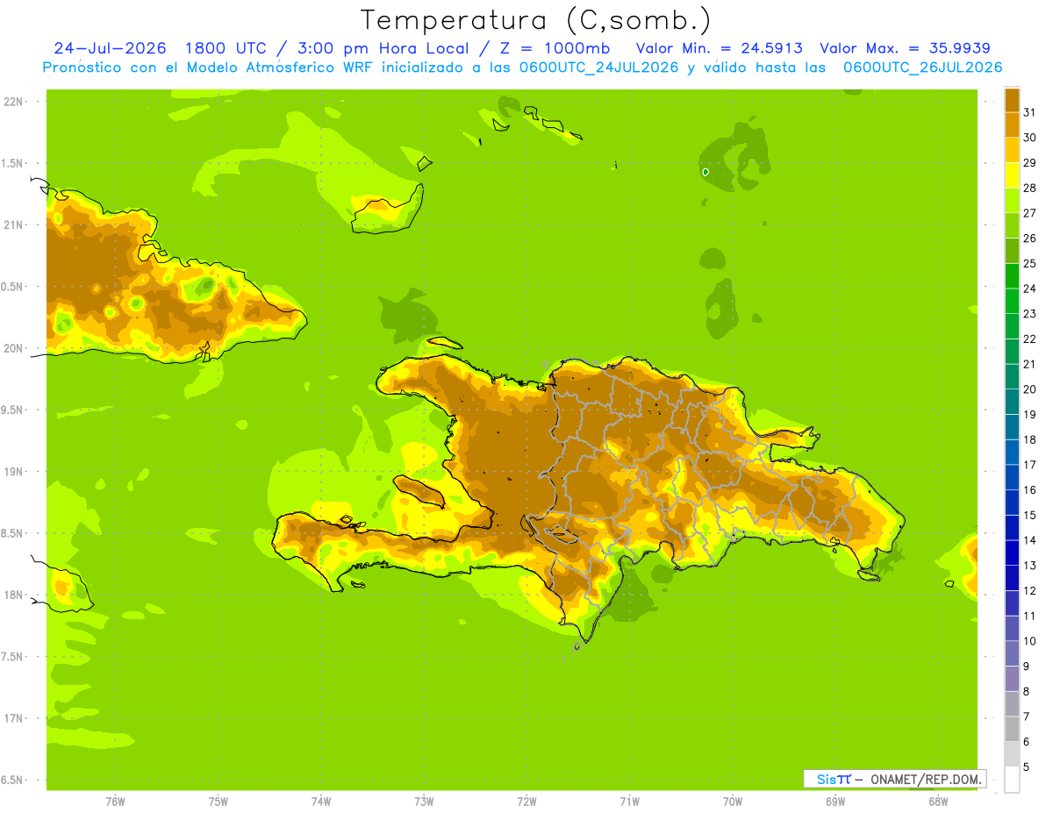Click the '75W' longitude axis label

pos(218,801)
